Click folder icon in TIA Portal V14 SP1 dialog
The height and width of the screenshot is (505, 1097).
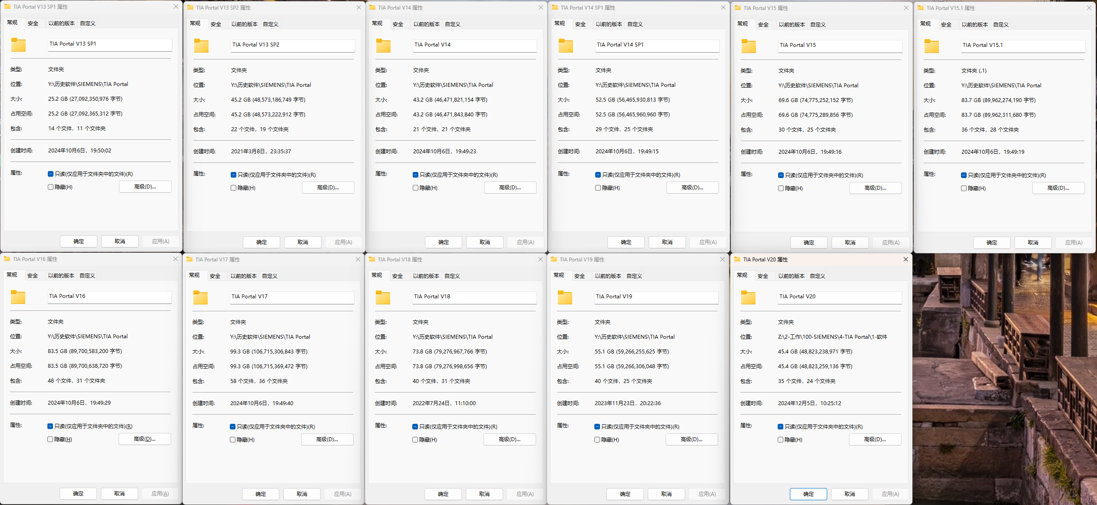[x=566, y=46]
